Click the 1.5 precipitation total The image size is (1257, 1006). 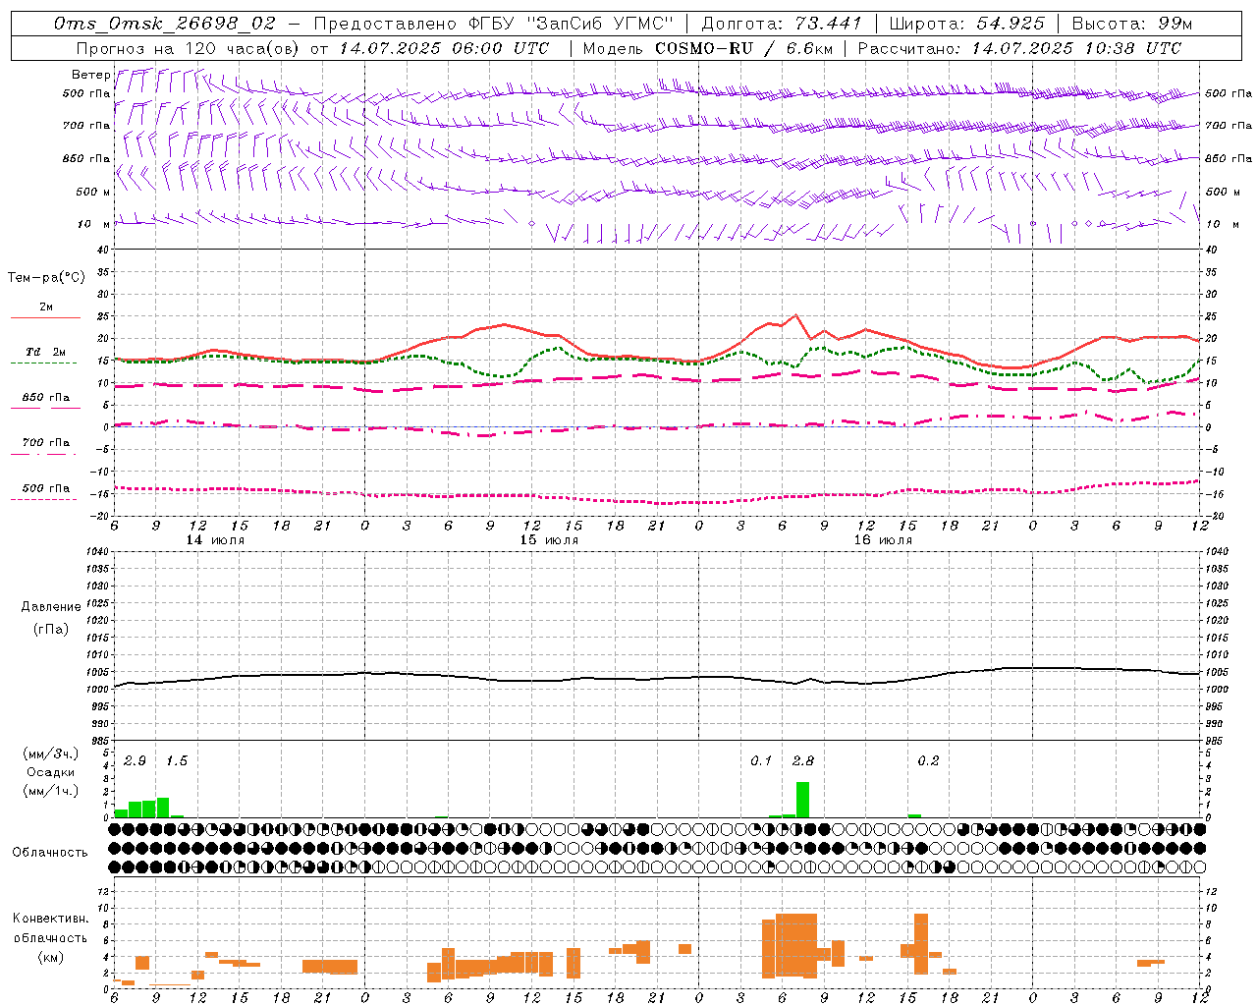pyautogui.click(x=177, y=761)
